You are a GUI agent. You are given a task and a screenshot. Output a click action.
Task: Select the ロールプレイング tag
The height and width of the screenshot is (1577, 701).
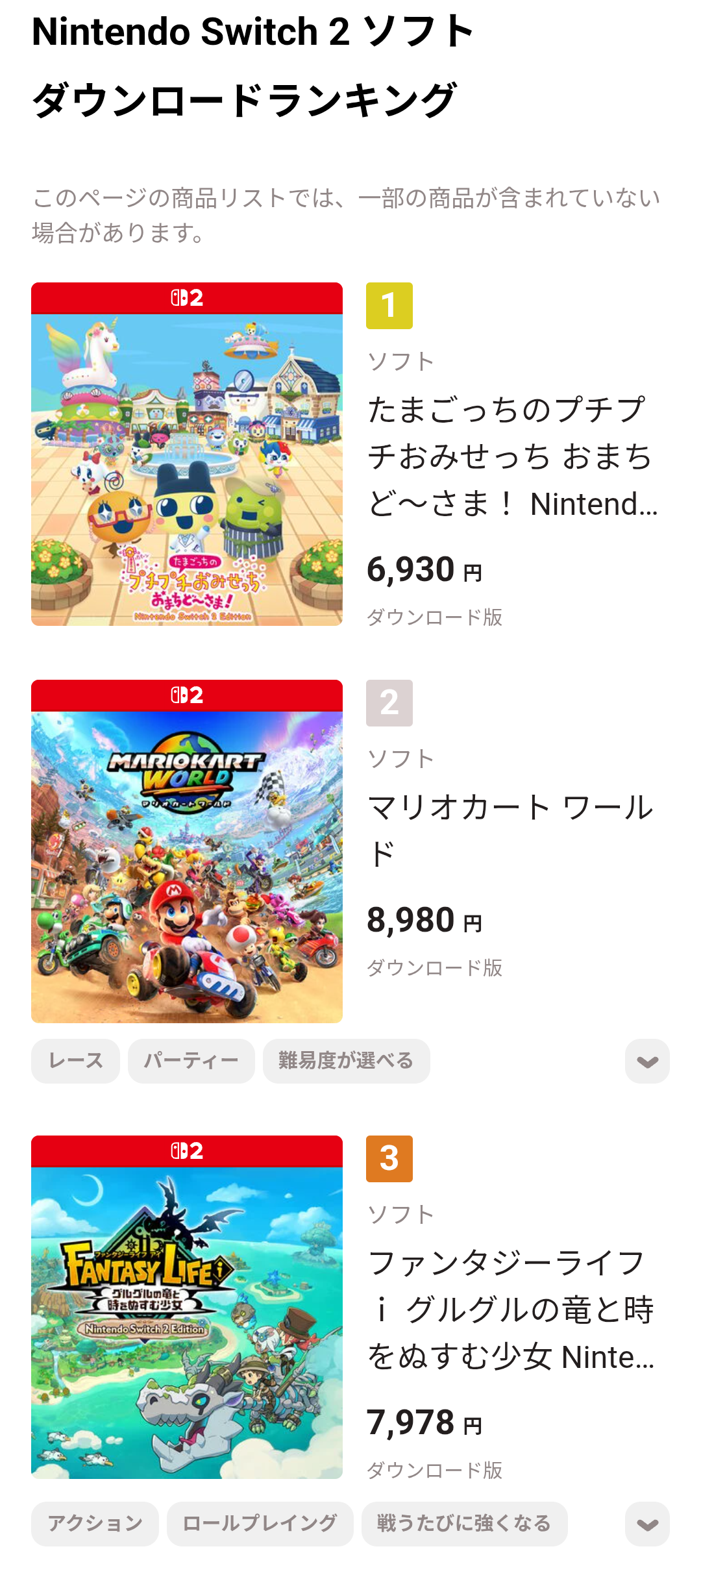pyautogui.click(x=260, y=1524)
